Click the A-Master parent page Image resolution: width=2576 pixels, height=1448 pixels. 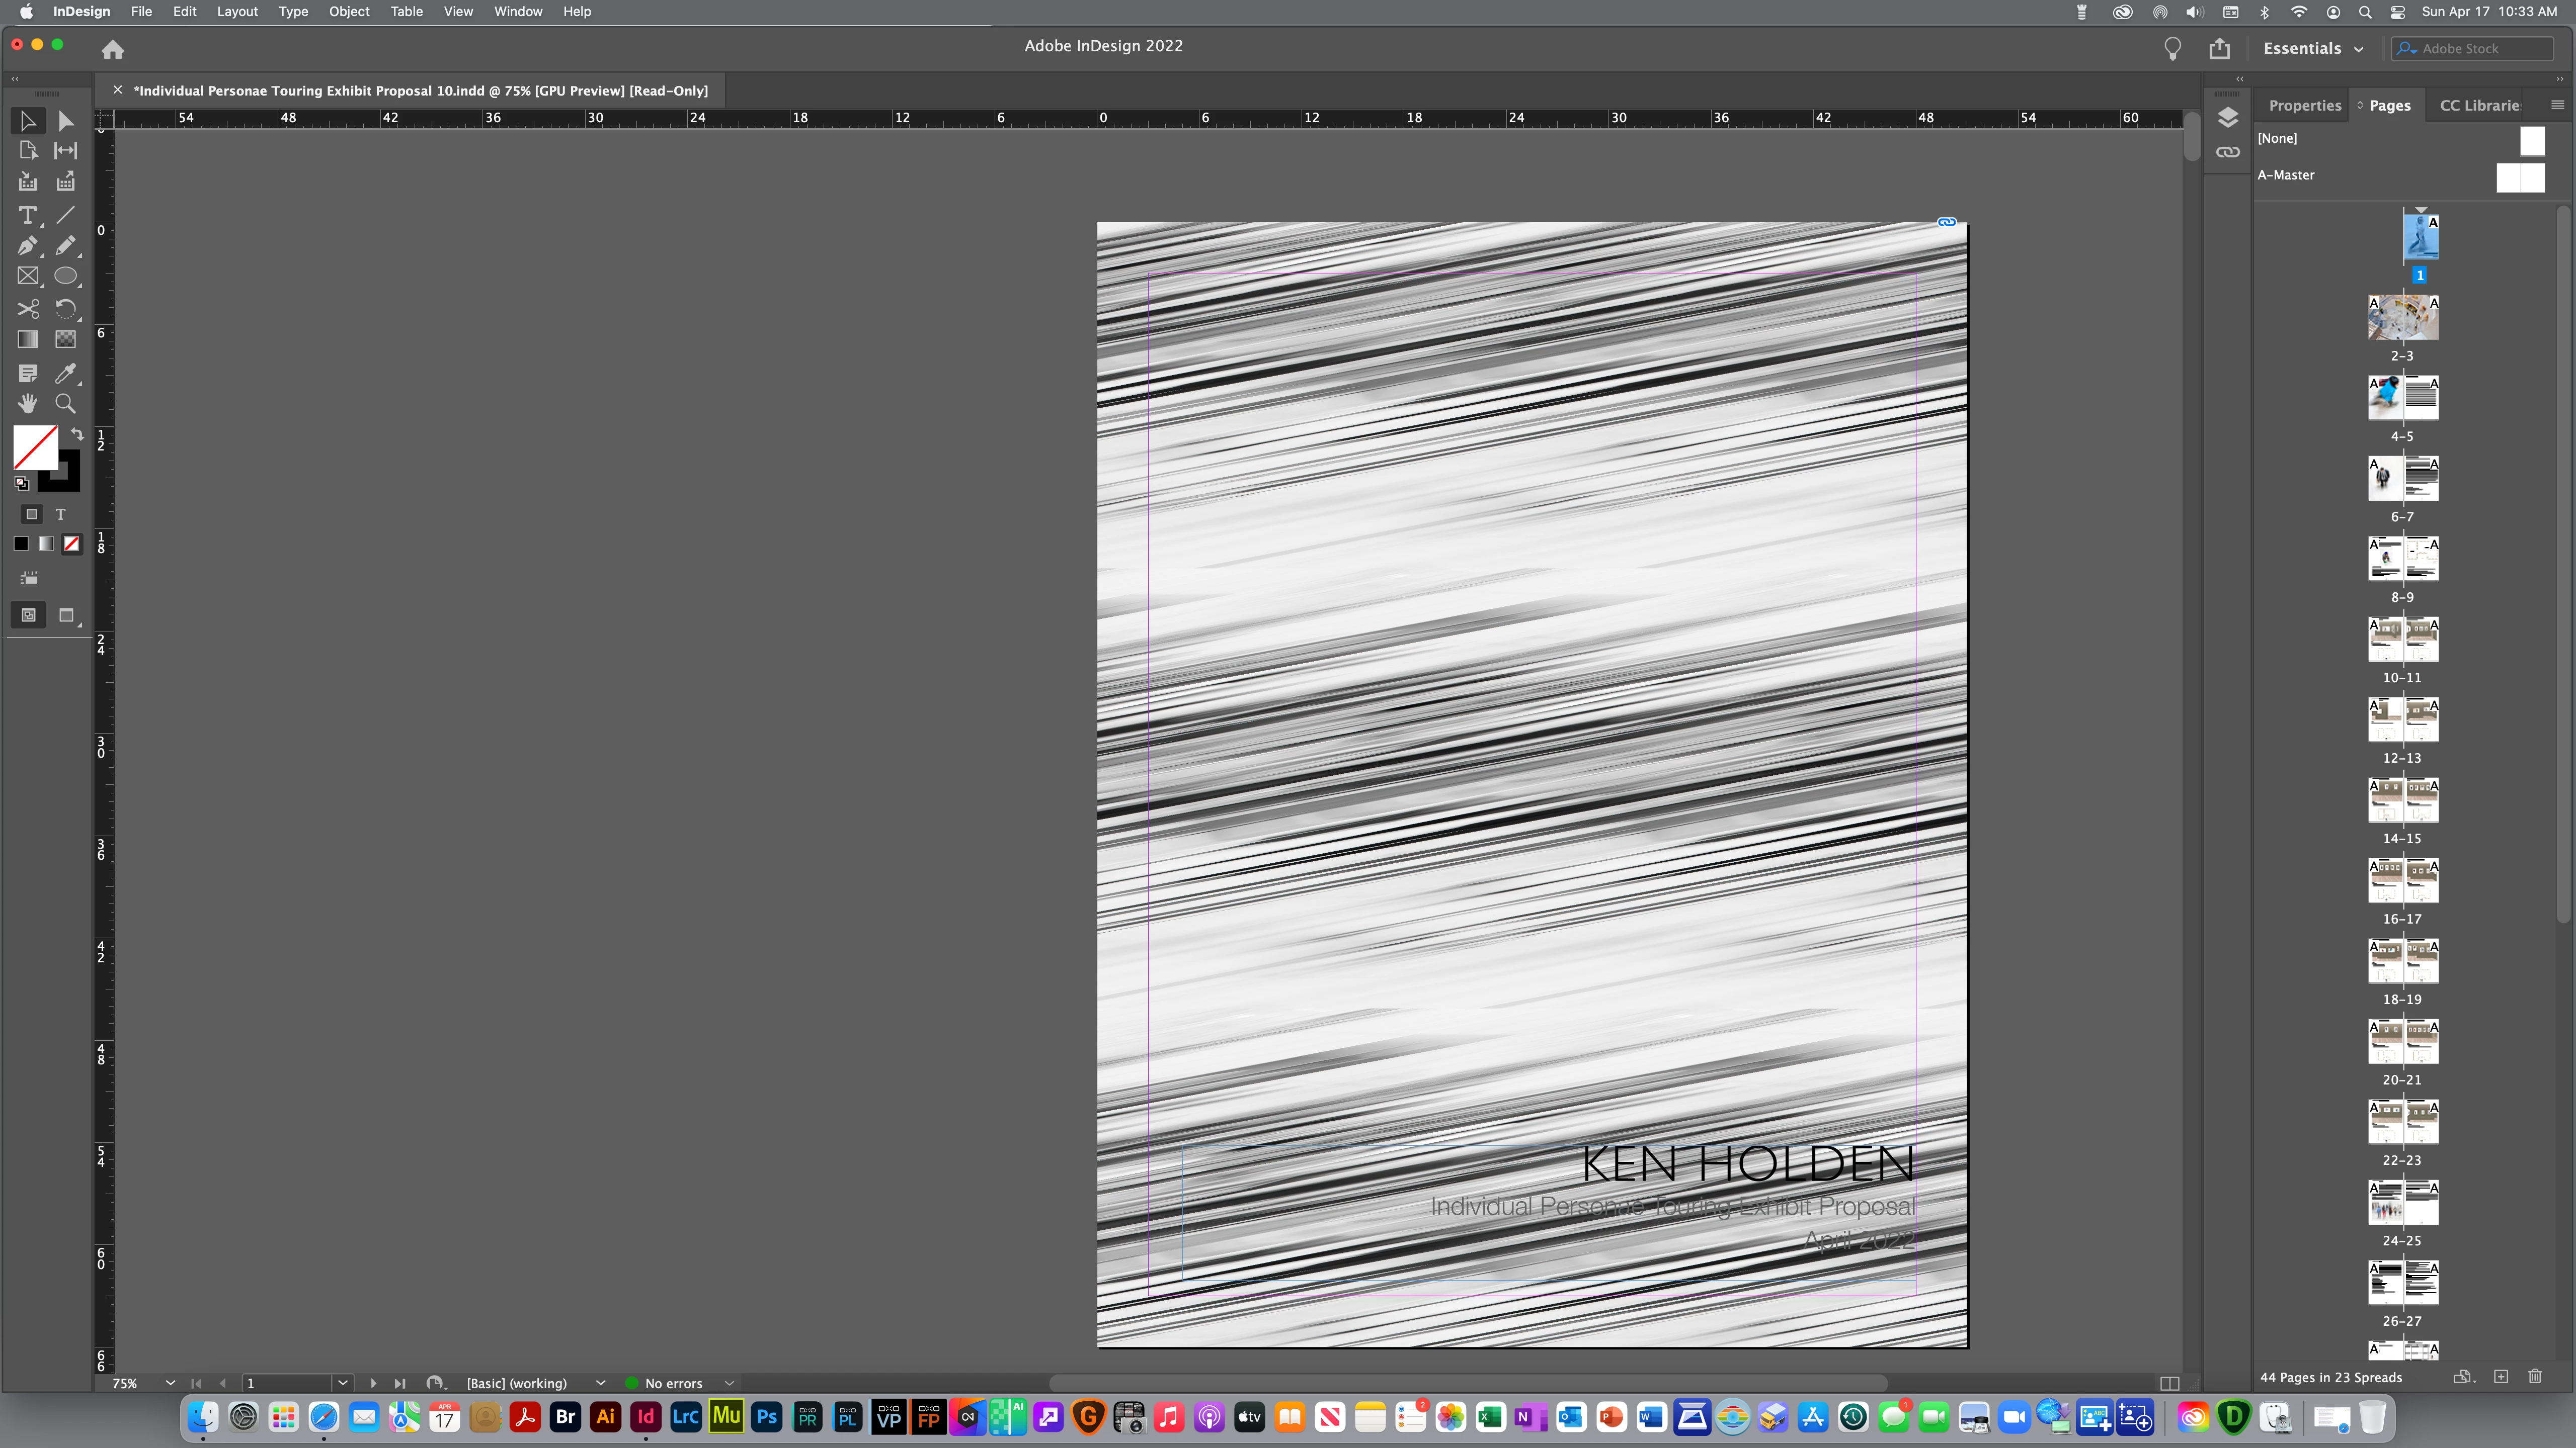coord(2286,175)
